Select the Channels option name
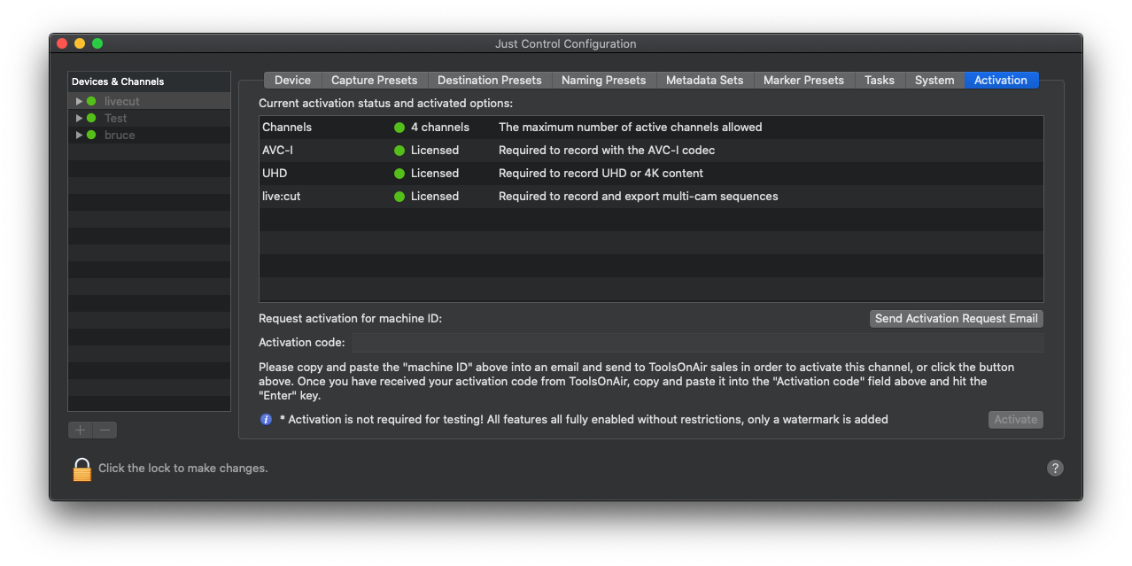Viewport: 1132px width, 566px height. pos(287,127)
